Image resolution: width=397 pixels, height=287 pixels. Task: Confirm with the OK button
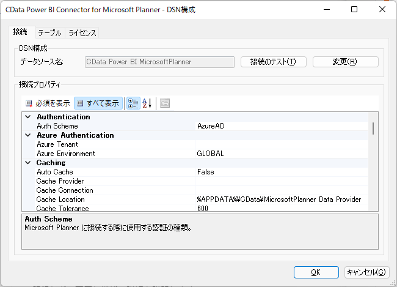(316, 272)
